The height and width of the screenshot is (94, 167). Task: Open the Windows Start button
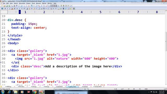click(x=3, y=92)
